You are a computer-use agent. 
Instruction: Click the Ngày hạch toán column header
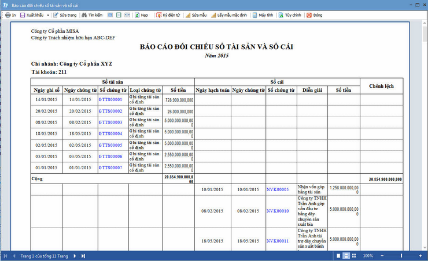212,90
